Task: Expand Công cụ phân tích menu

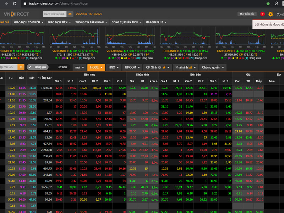Action: tap(126, 22)
